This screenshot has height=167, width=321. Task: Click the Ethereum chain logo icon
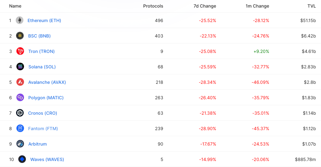pyautogui.click(x=20, y=20)
